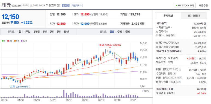Click help icon next to 외국인소진율(B/A)
Screen dimensions: 211x104
tap(181, 51)
